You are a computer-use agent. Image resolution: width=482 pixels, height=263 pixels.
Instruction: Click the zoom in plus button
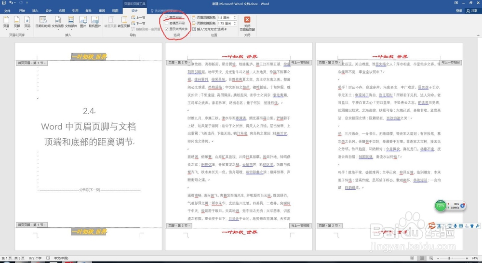(467, 258)
